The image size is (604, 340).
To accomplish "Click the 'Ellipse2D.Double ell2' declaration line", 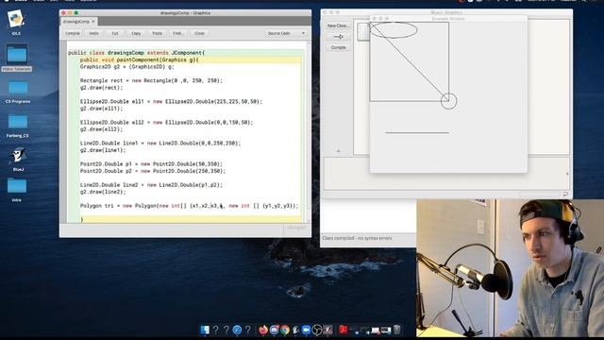I will click(166, 122).
